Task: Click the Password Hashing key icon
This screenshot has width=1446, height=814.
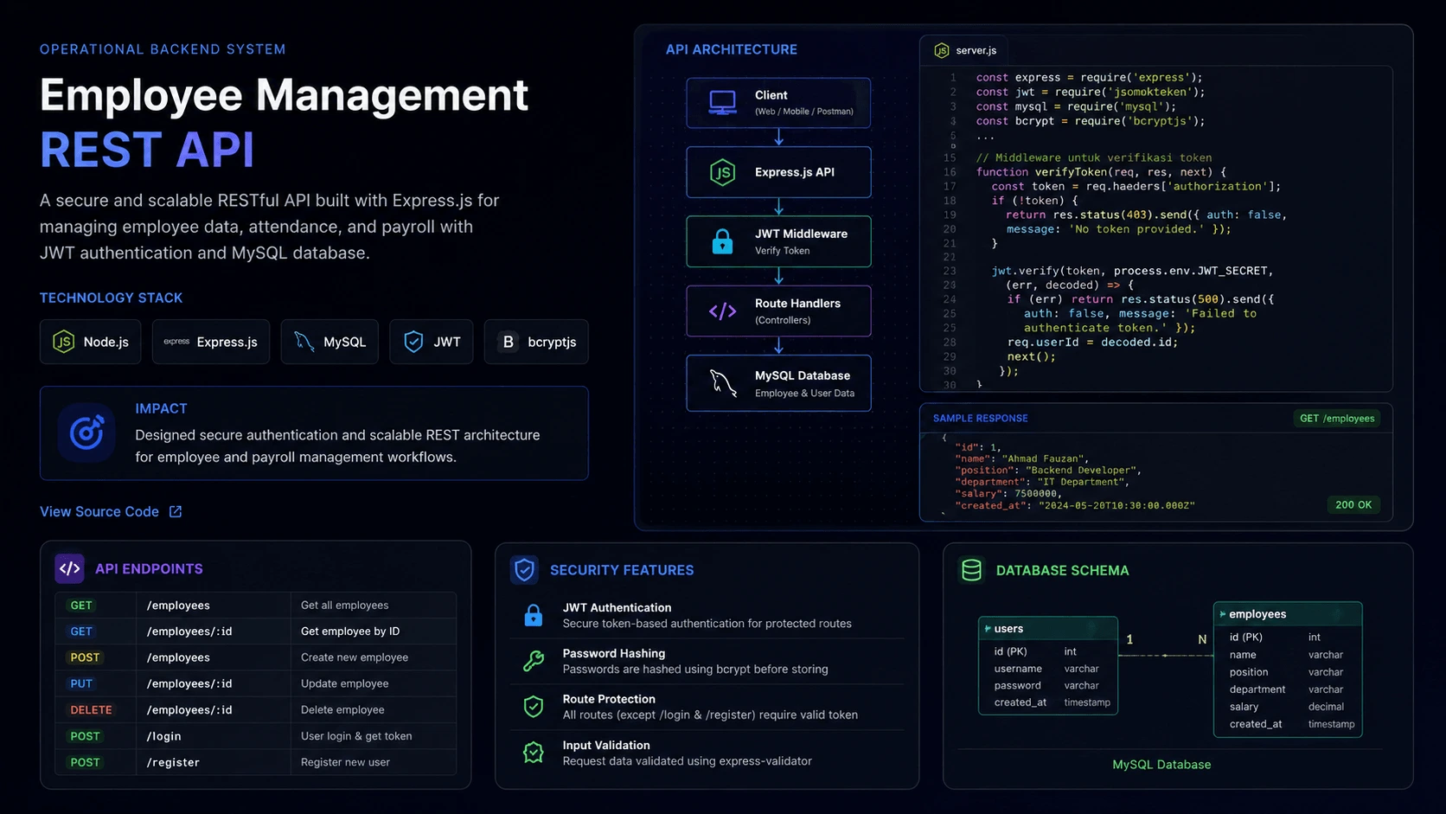Action: (x=534, y=661)
